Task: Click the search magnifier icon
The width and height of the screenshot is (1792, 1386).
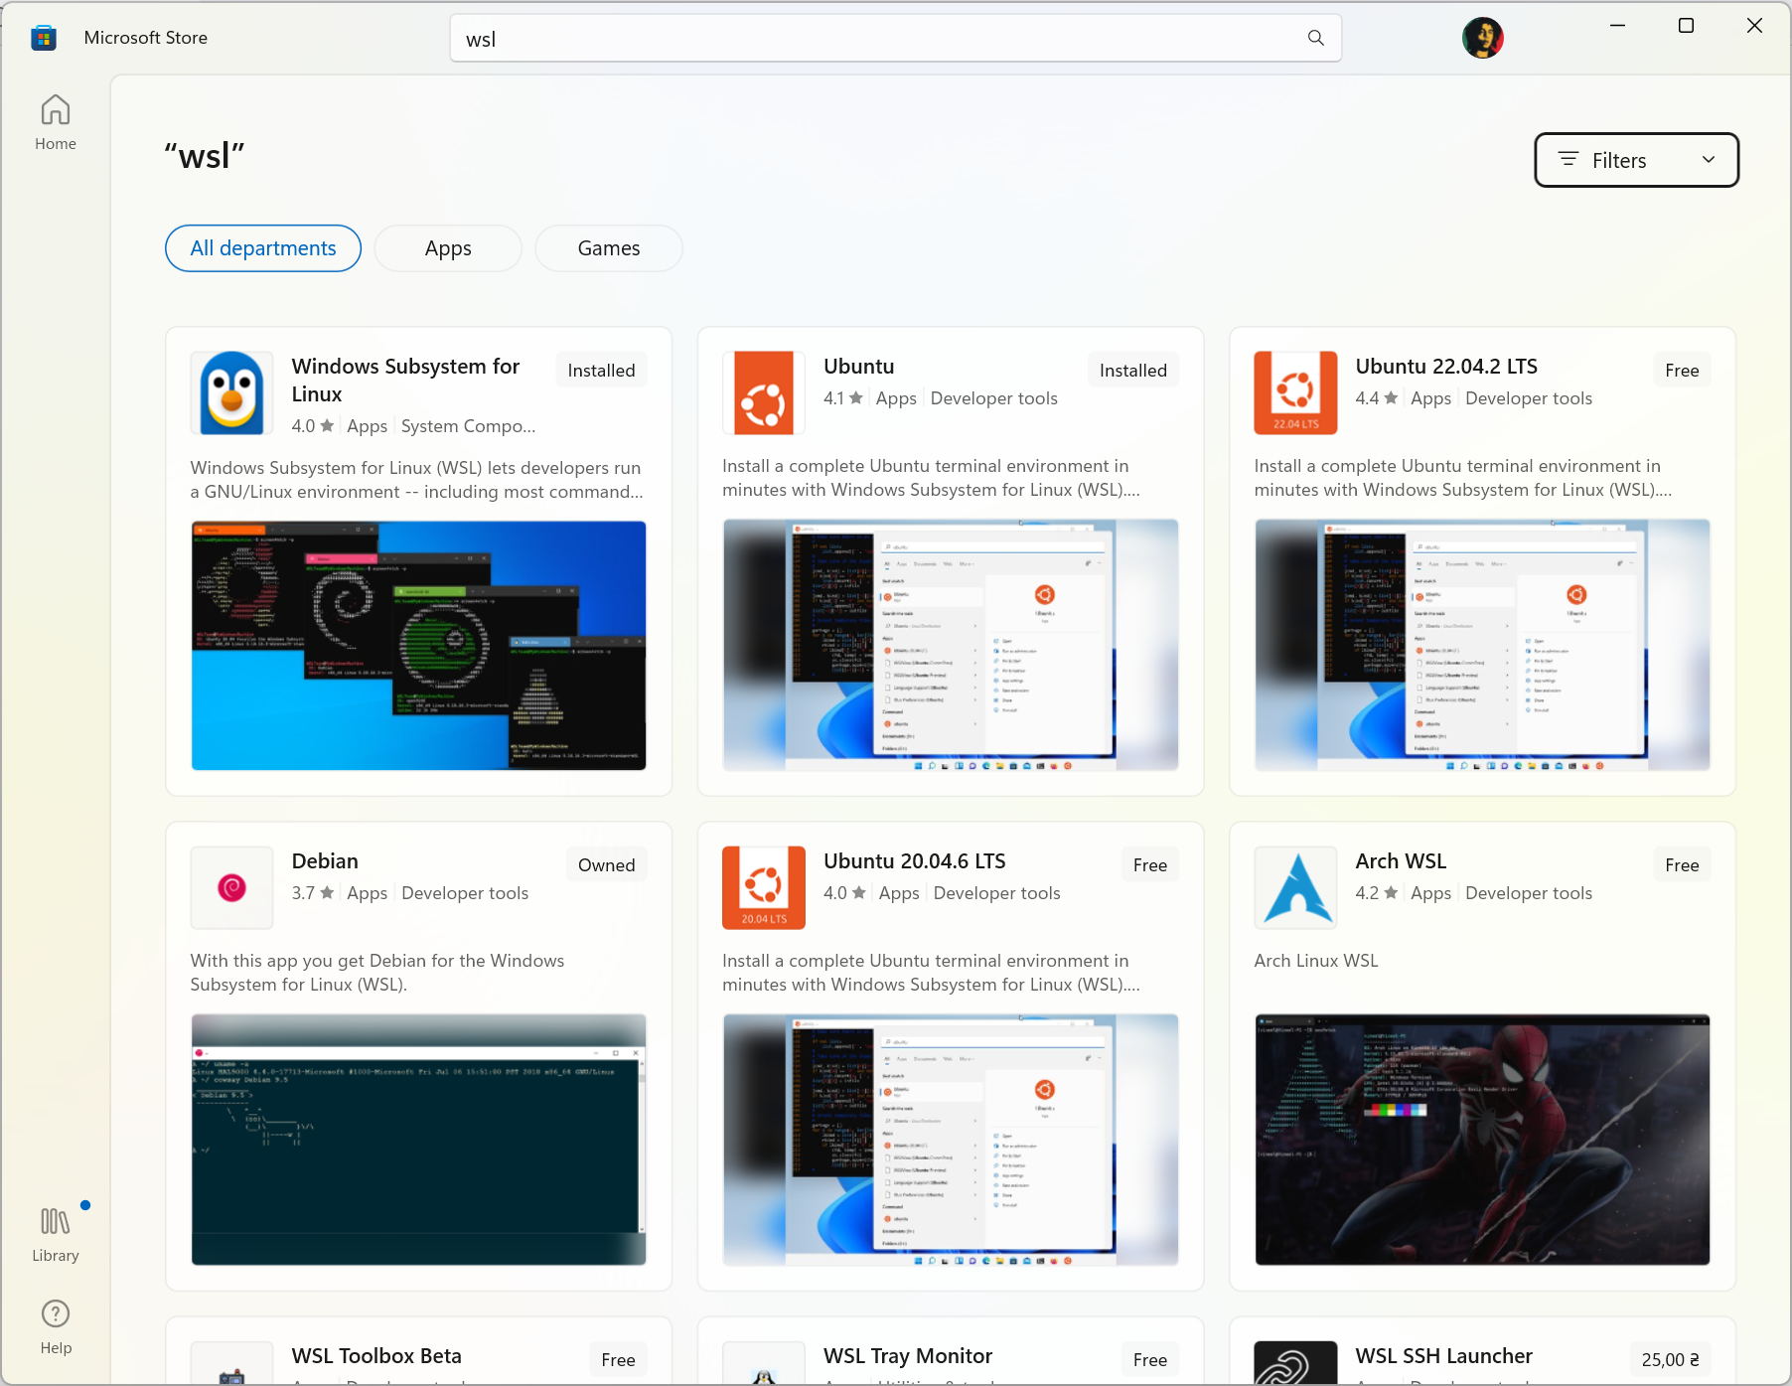Action: (1314, 38)
